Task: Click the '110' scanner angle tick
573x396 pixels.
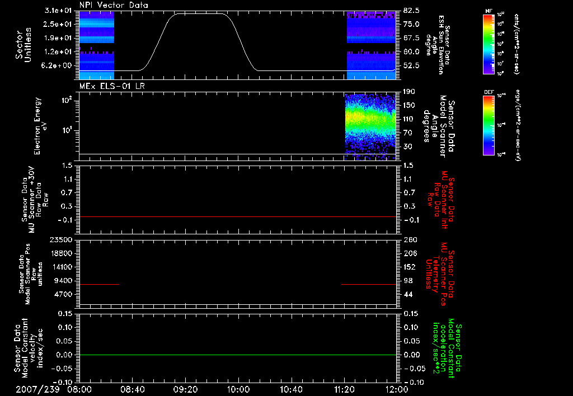Action: pyautogui.click(x=409, y=119)
